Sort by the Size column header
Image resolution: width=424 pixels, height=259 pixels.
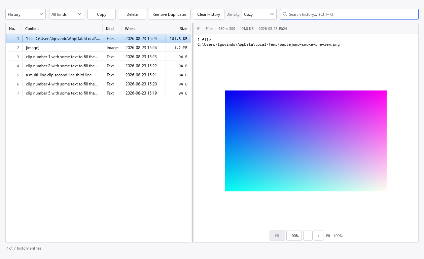[x=178, y=29]
